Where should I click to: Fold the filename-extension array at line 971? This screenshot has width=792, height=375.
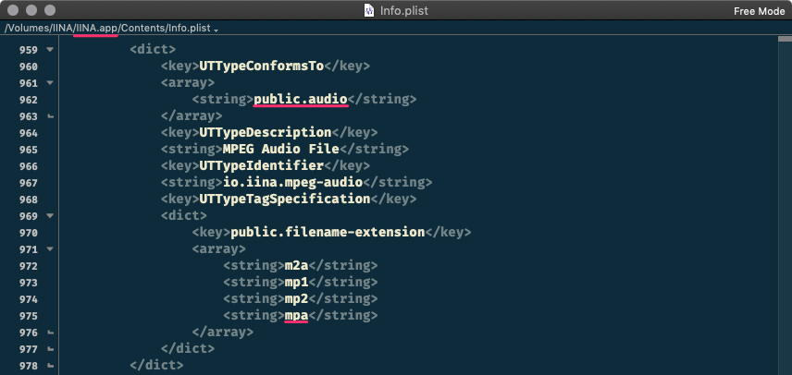click(x=49, y=249)
